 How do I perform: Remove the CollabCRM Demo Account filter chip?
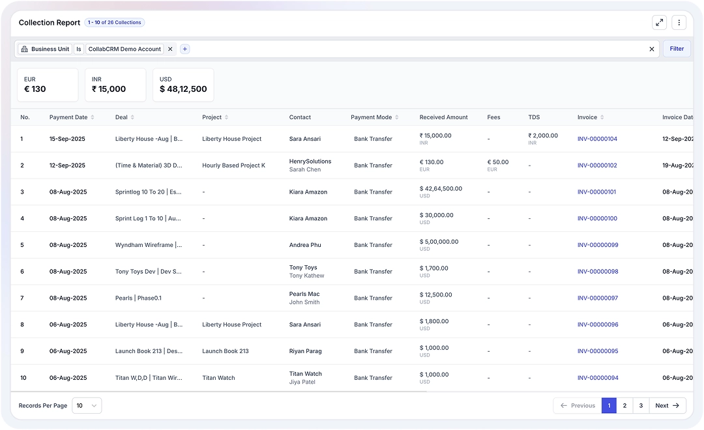[x=169, y=48]
